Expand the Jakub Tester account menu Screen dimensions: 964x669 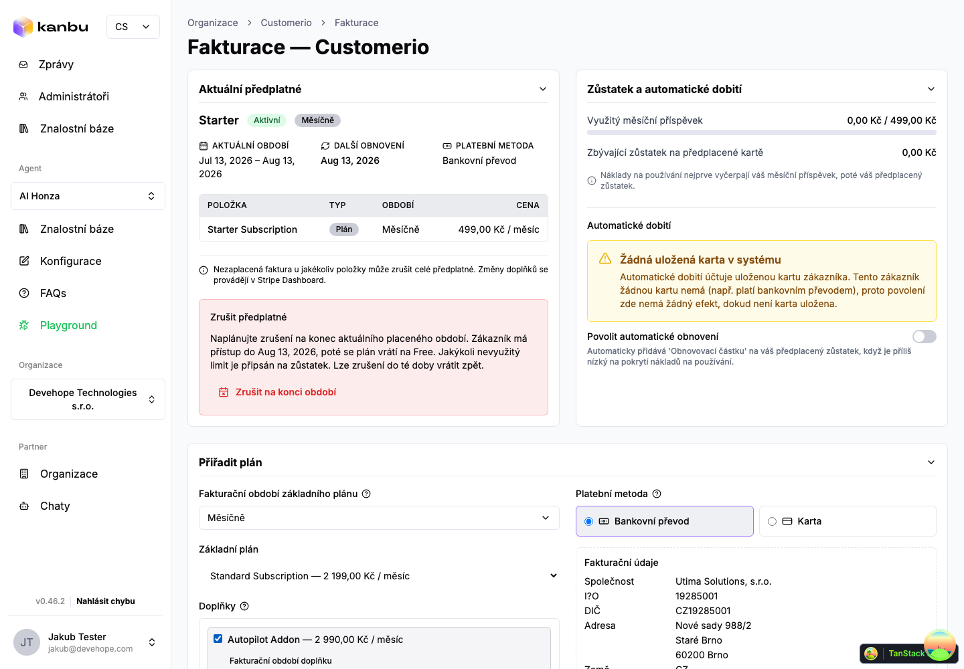(x=152, y=642)
